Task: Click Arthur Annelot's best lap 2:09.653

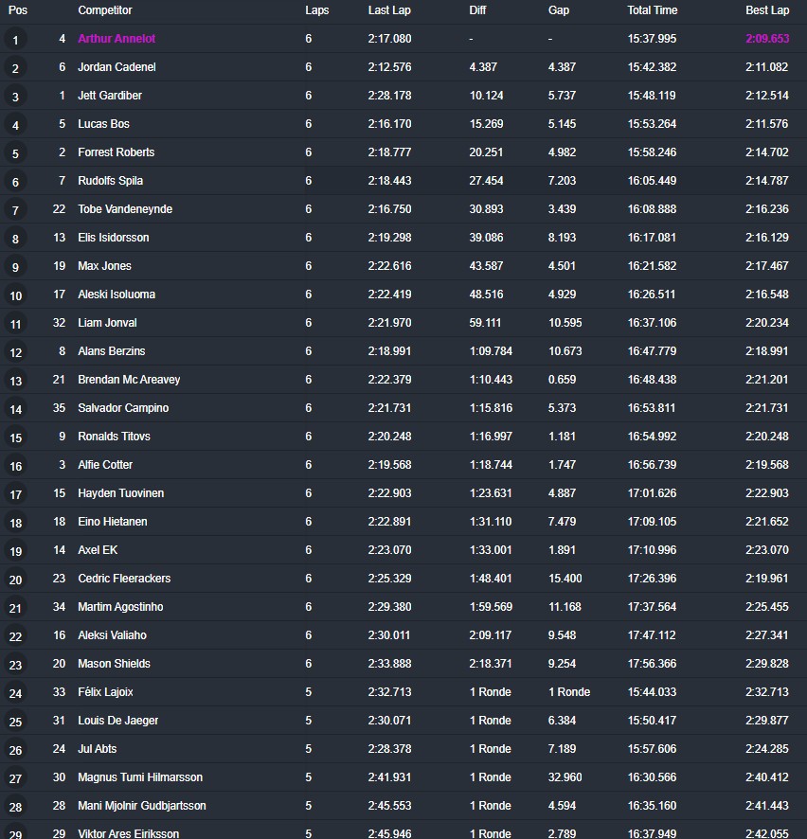Action: tap(767, 39)
